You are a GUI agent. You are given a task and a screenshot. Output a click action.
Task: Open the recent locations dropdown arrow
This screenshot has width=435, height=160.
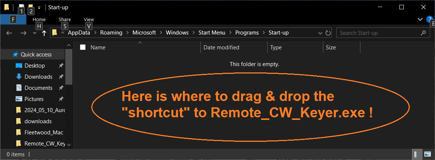pos(35,33)
